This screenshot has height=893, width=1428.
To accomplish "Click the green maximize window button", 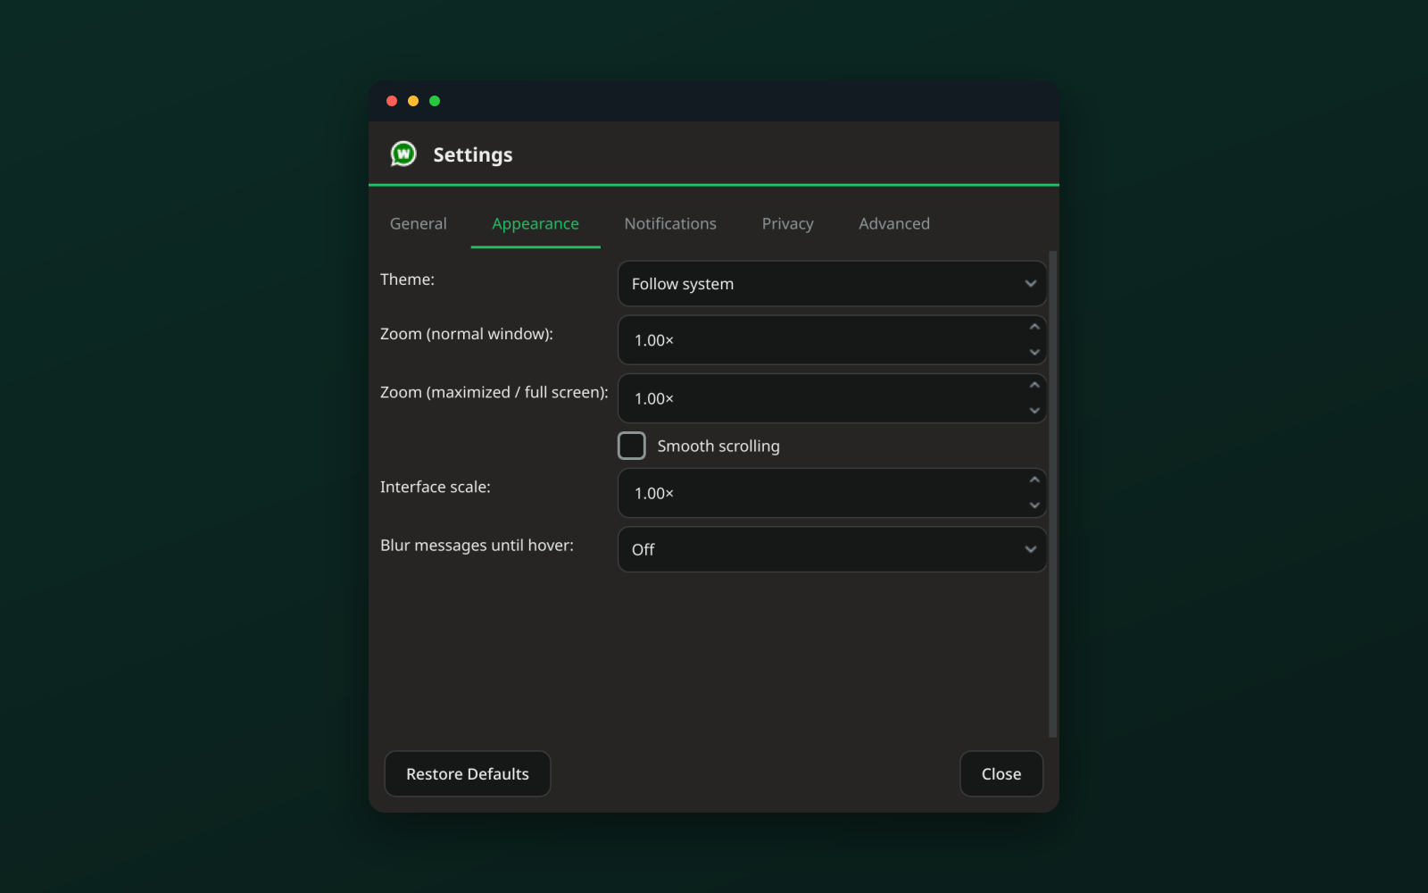I will tap(435, 101).
